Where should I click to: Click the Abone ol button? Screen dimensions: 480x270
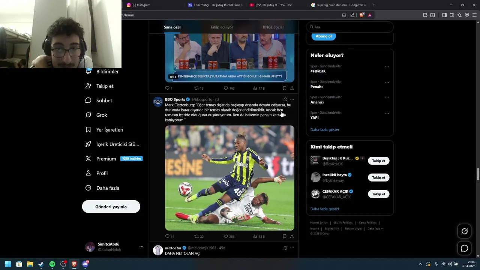[324, 36]
